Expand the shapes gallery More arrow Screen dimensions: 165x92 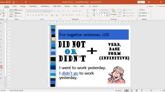pos(109,15)
